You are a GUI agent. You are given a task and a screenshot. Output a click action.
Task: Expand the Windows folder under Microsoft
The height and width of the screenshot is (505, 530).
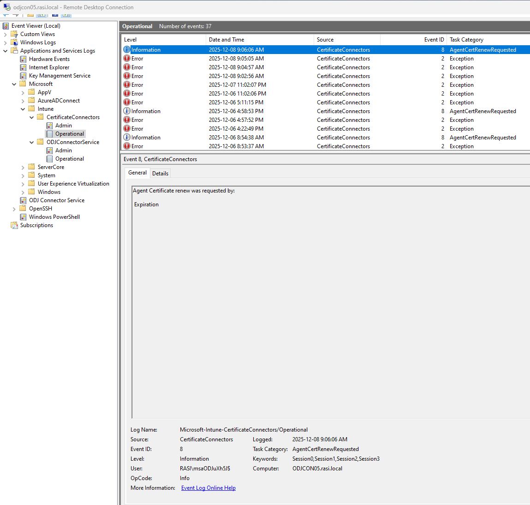[23, 192]
